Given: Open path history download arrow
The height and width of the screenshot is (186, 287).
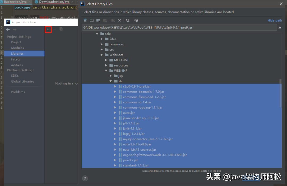Looking at the screenshot, I should coord(280,28).
